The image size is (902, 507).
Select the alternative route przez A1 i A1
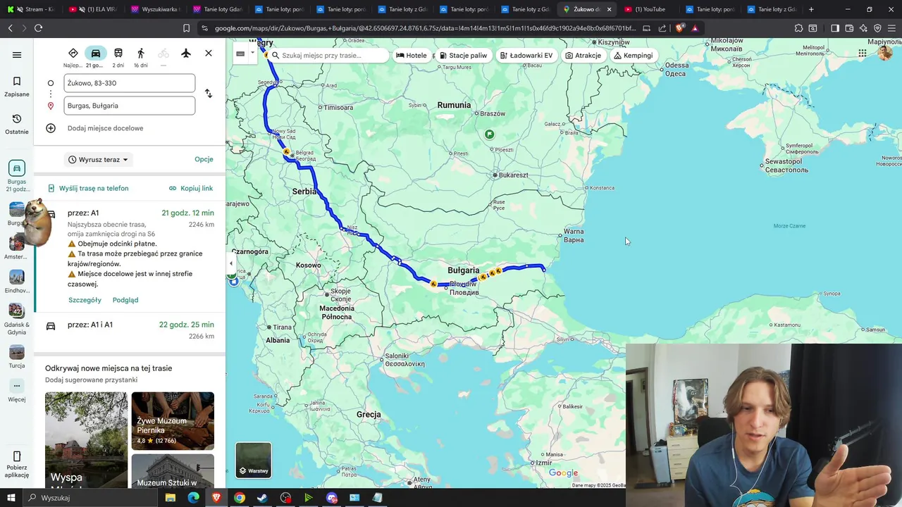pos(130,330)
